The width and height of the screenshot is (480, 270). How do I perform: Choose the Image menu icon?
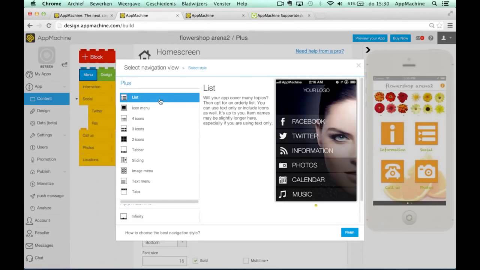(x=124, y=171)
